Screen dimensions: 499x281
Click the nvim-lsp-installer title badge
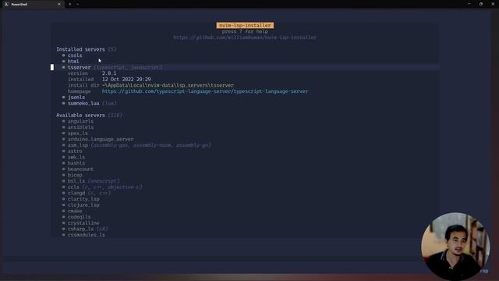click(x=245, y=25)
